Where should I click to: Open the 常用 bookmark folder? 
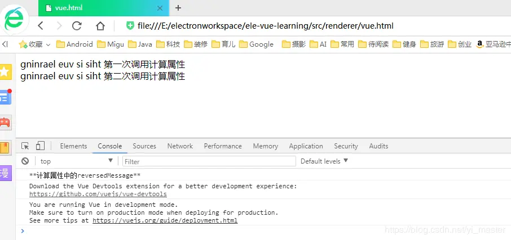(x=342, y=44)
